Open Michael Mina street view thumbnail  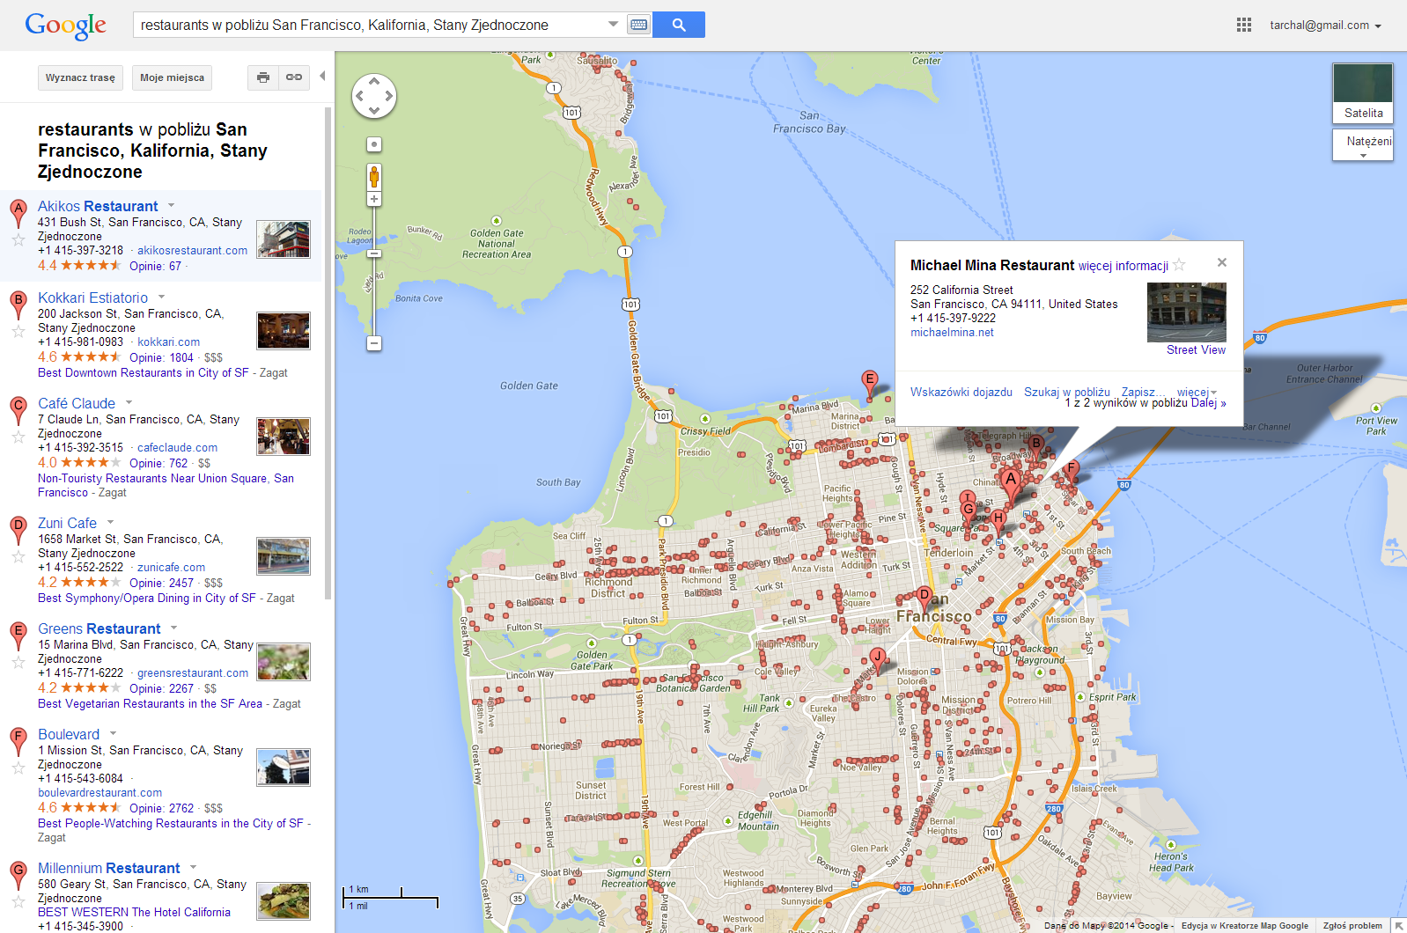[x=1187, y=312]
